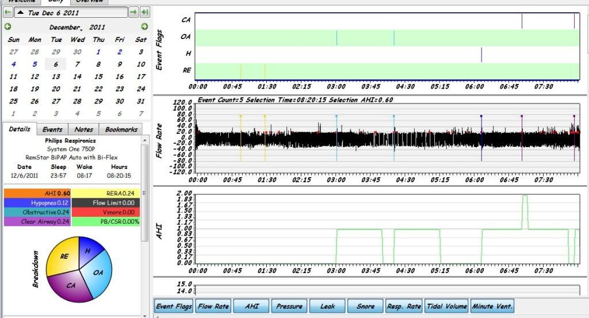Select calendar date December 1
Viewport: 589px width, 318px height.
point(98,52)
